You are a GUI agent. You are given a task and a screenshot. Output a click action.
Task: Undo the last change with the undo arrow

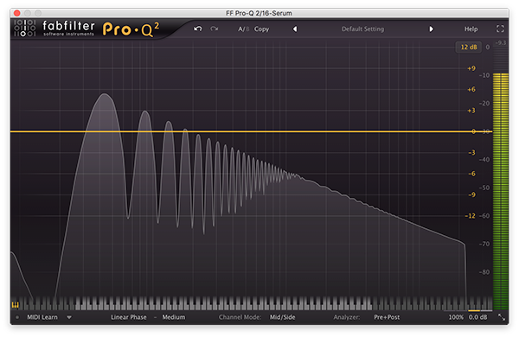coord(198,29)
